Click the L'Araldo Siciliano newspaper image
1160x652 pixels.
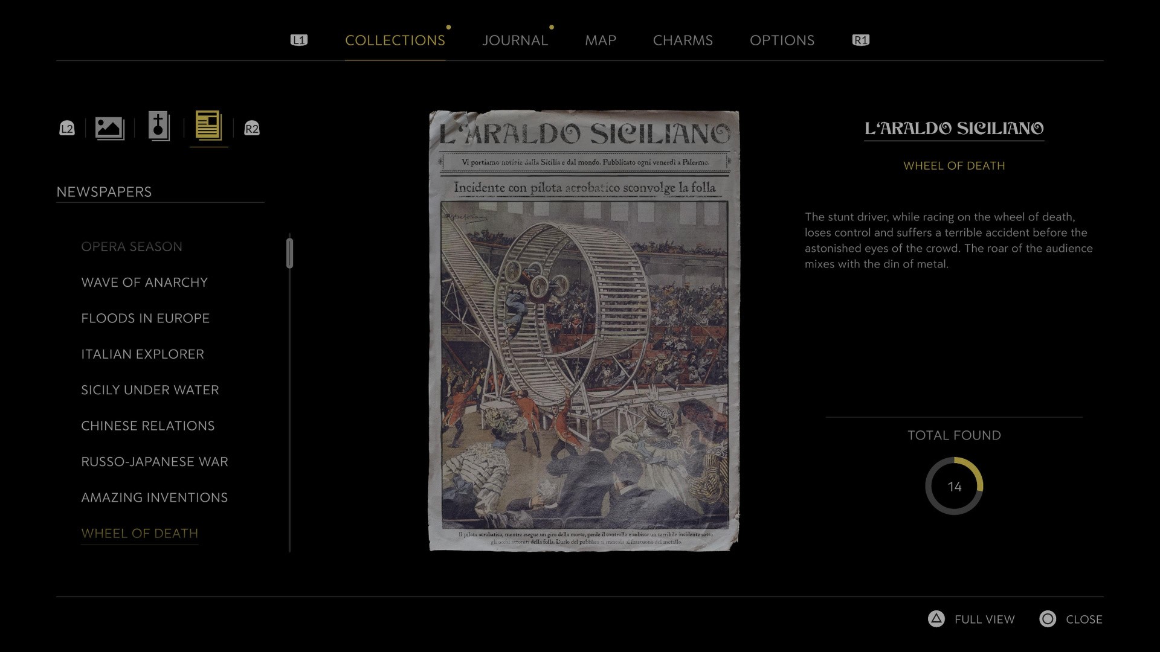584,331
